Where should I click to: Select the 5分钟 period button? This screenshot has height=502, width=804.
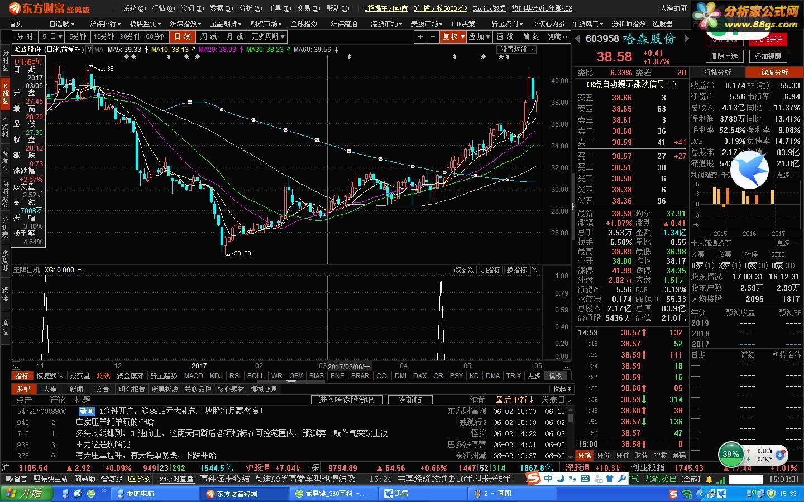(78, 37)
